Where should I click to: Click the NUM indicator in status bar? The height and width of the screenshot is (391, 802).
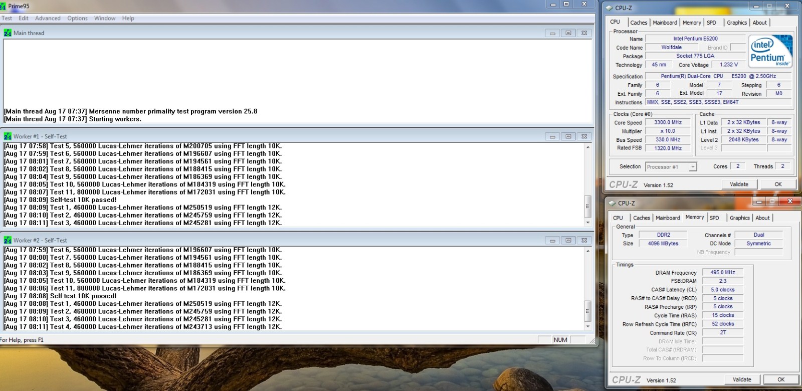[x=560, y=340]
